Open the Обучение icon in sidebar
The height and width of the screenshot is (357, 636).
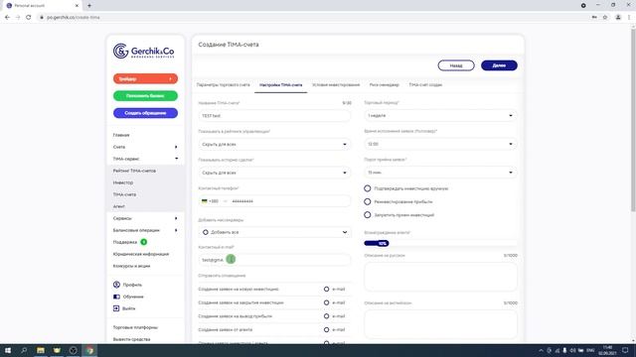(x=116, y=297)
